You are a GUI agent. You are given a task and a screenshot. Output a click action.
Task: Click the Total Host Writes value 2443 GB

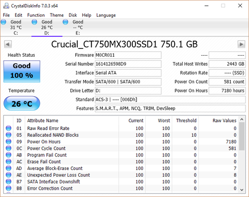coord(227,64)
